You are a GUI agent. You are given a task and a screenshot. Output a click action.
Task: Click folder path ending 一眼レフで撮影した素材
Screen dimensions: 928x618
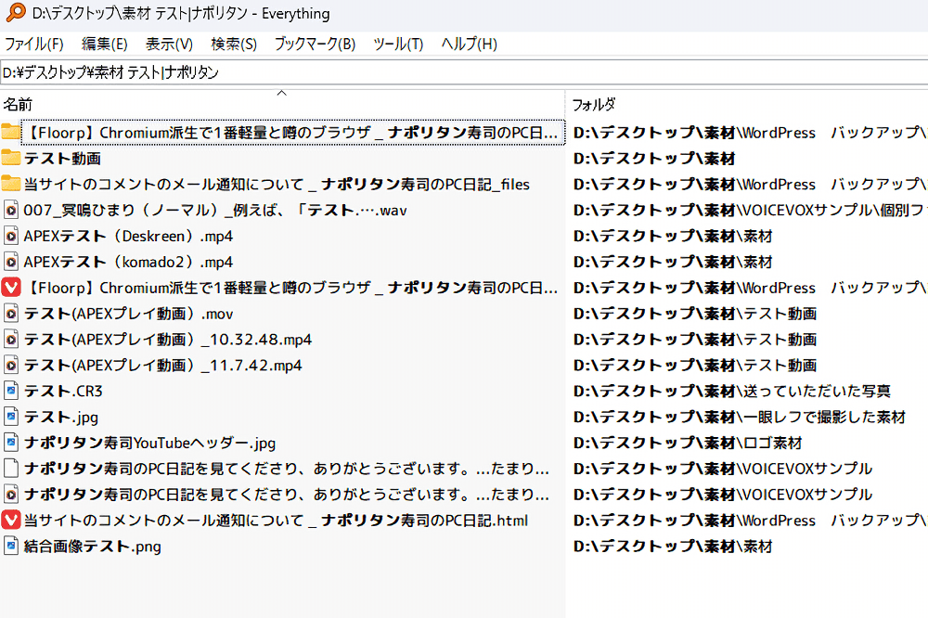point(740,418)
